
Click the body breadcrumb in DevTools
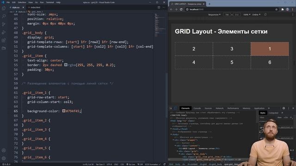(x=178, y=164)
